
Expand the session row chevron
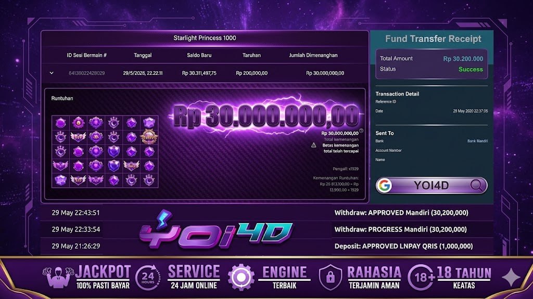tap(52, 73)
